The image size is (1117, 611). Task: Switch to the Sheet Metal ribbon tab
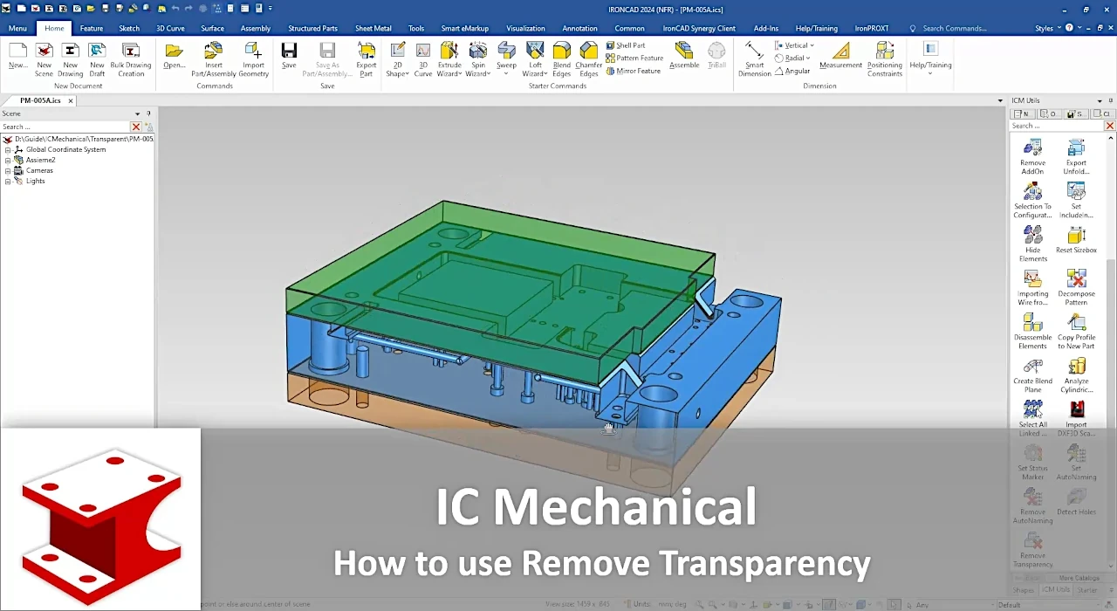pos(373,28)
